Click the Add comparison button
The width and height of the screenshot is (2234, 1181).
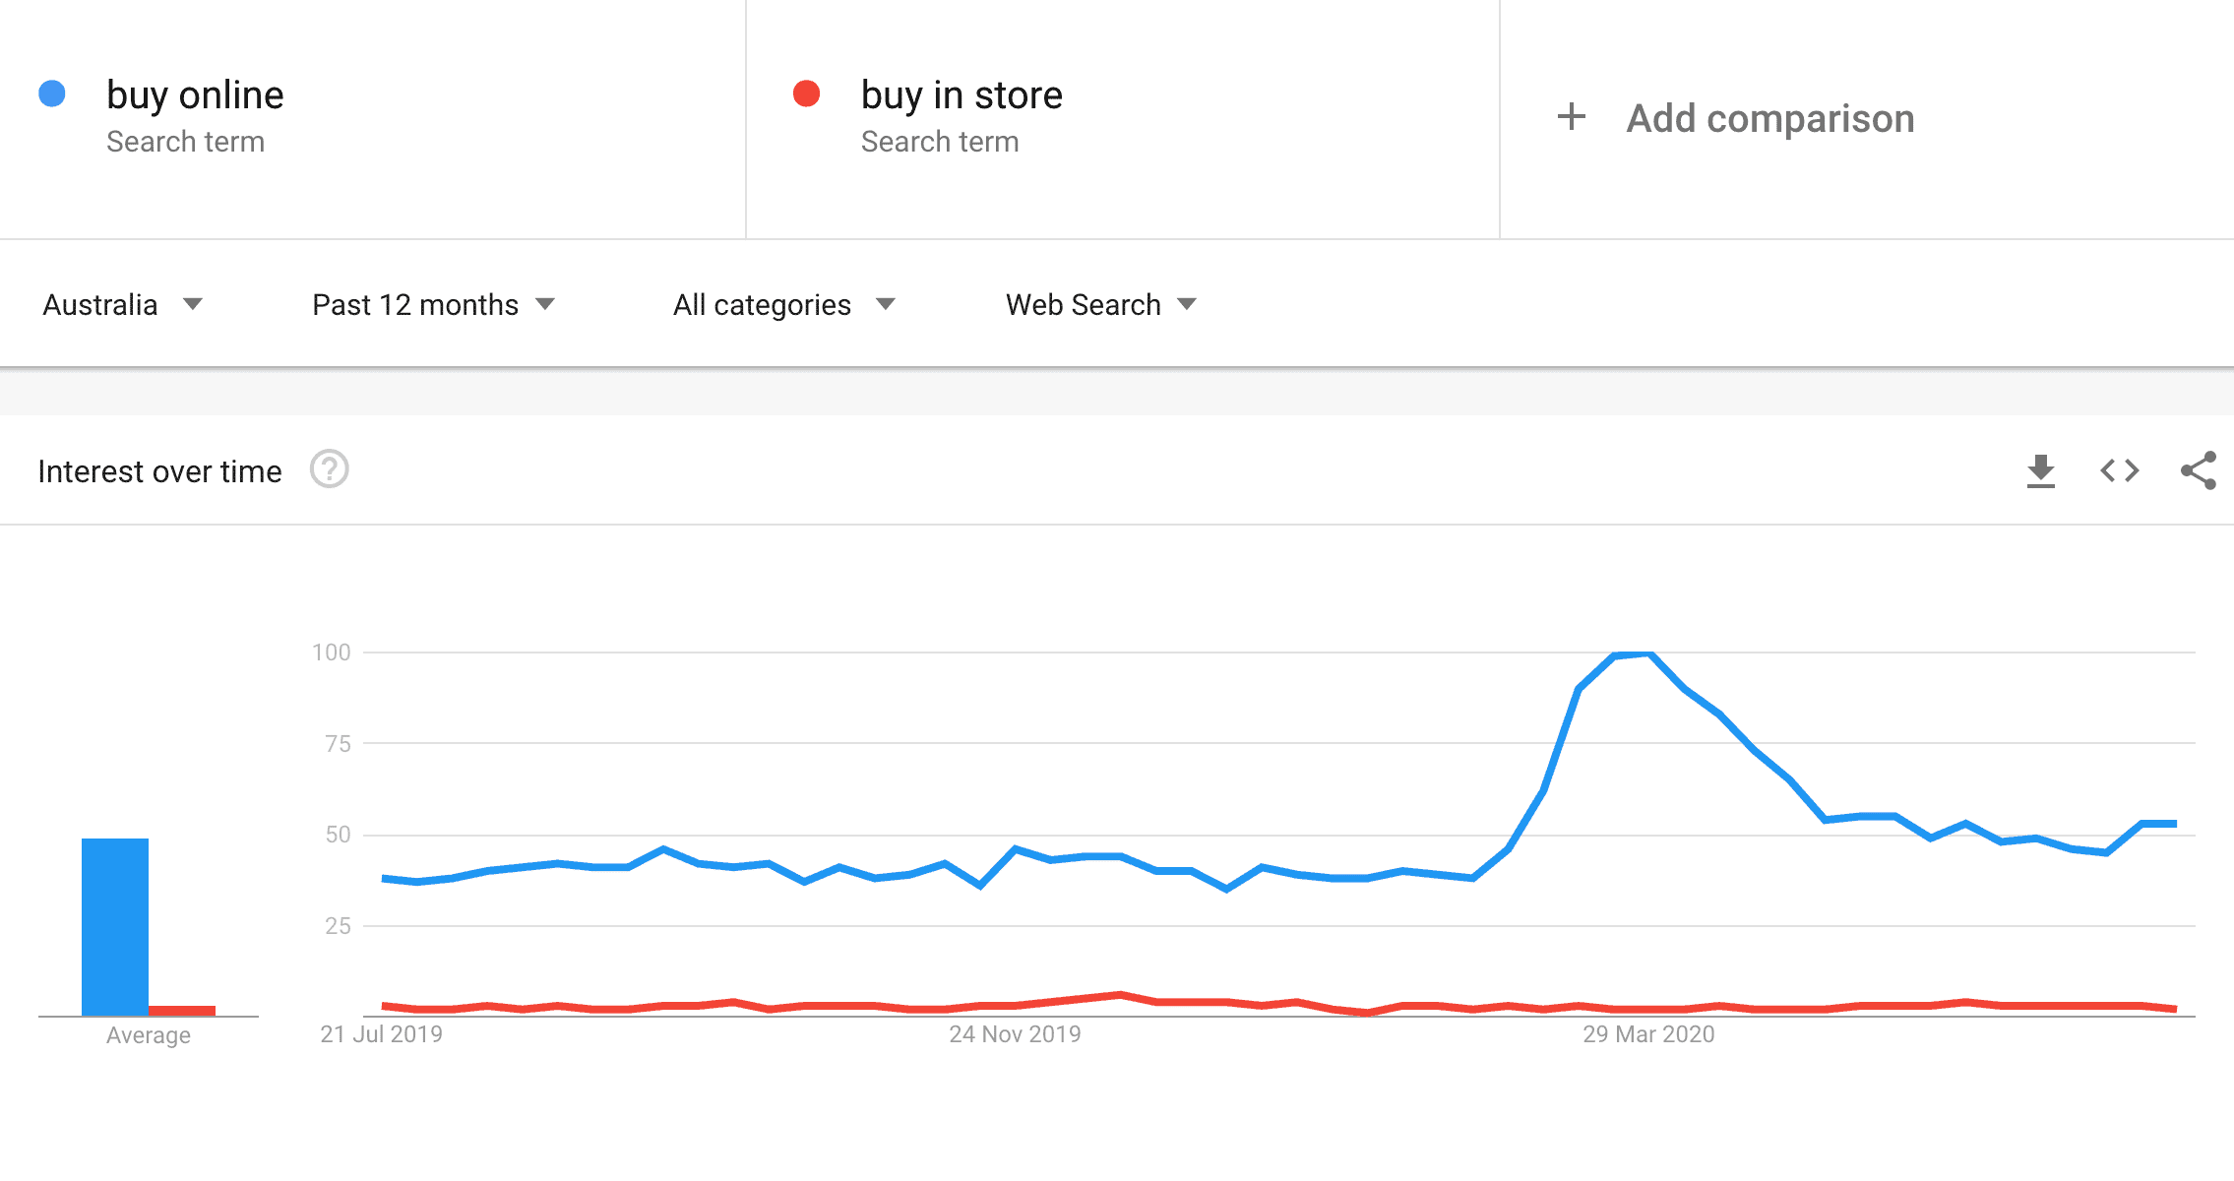(1769, 119)
